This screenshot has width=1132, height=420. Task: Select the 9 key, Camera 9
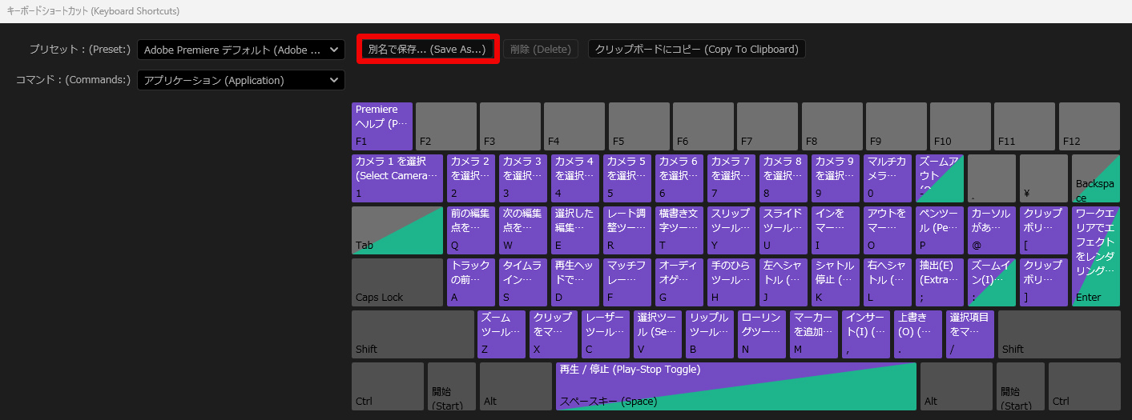(x=836, y=178)
